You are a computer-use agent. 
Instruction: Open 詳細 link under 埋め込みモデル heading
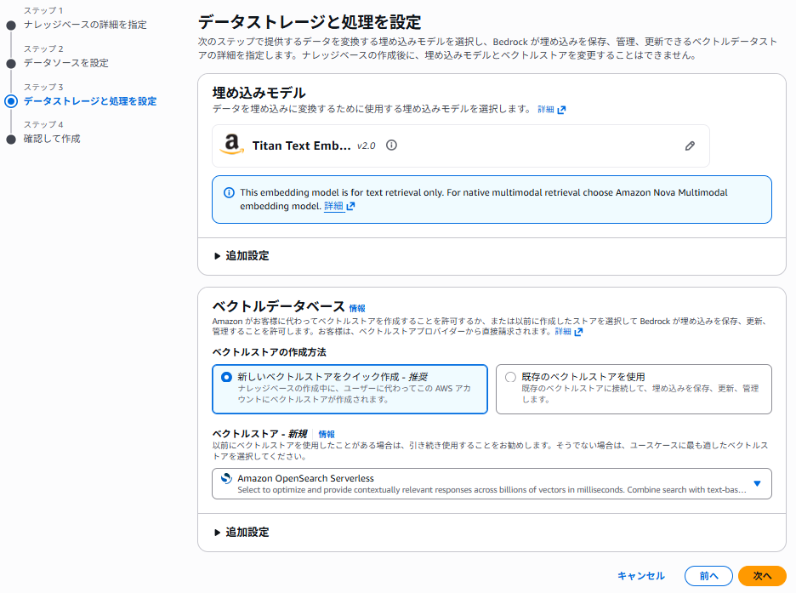(551, 110)
